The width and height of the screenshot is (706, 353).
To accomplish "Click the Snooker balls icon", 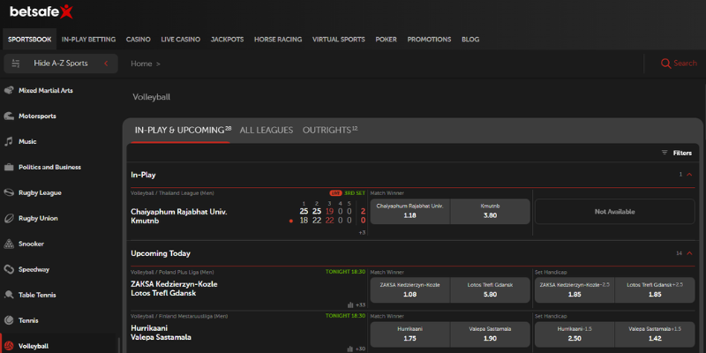I will click(x=9, y=244).
